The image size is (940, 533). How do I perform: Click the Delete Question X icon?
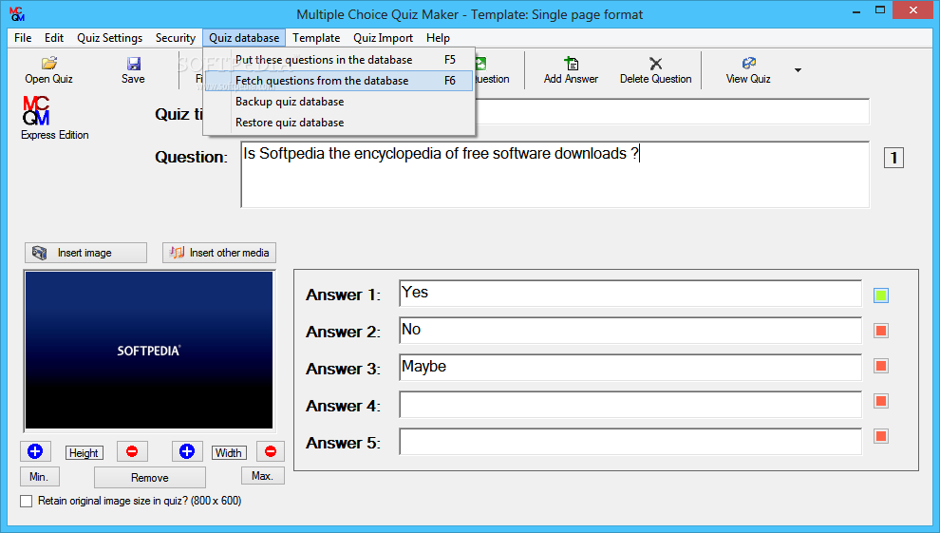656,64
